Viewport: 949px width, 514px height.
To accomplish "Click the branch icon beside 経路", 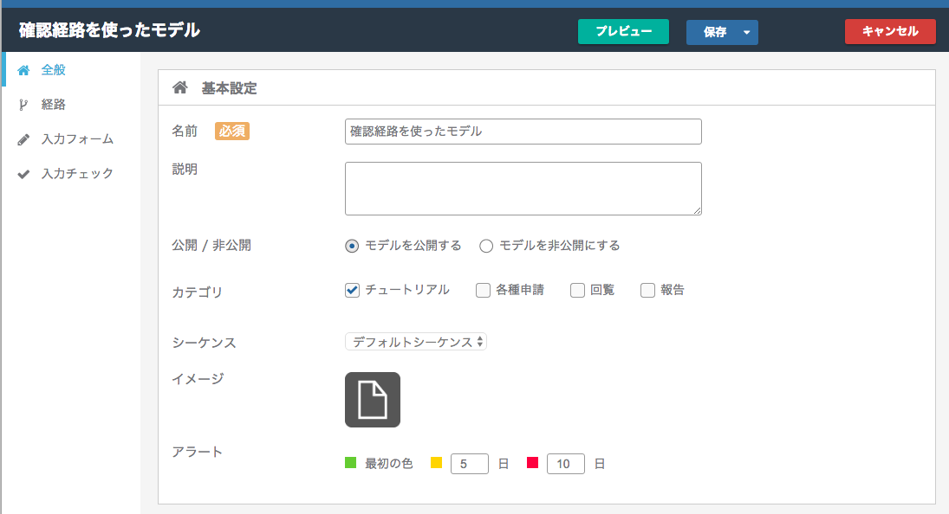I will point(23,105).
